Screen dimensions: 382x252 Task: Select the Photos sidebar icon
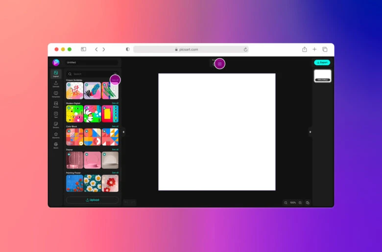[56, 105]
